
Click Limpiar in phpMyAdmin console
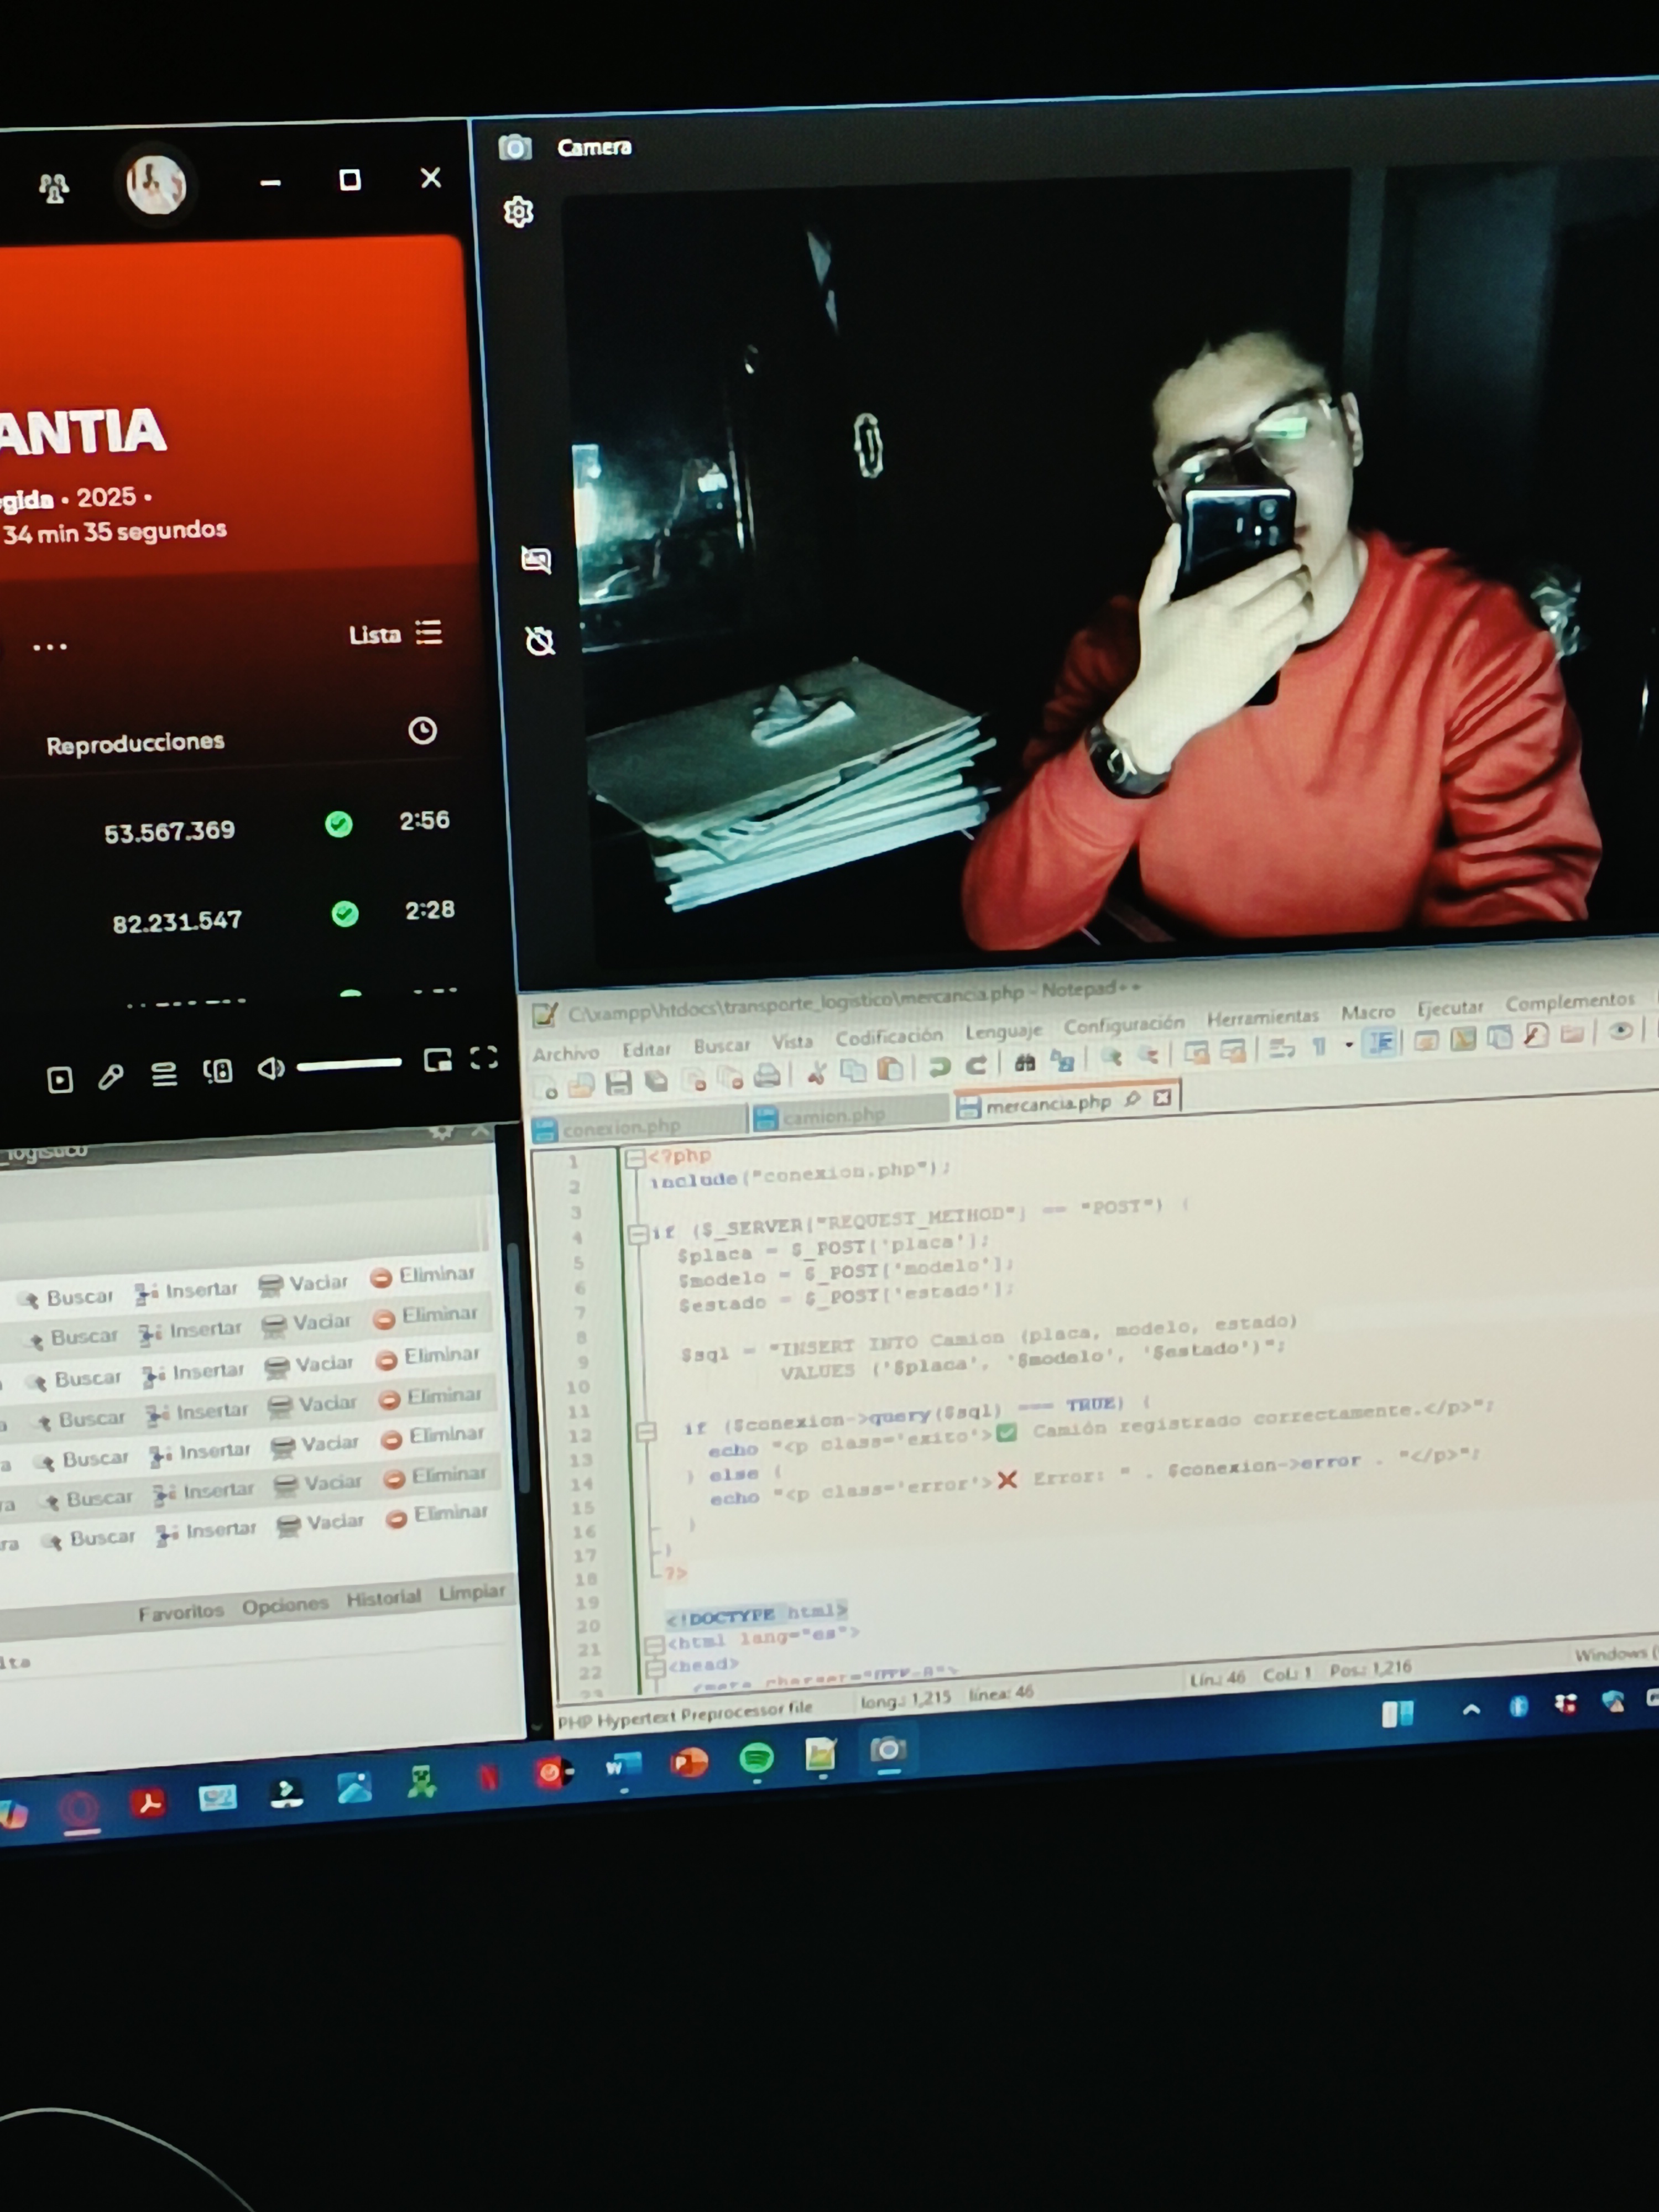pyautogui.click(x=472, y=1593)
